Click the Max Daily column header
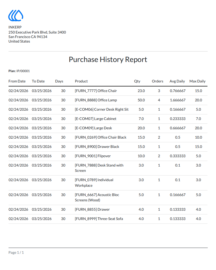Screen dimensions: 216x270 198,81
